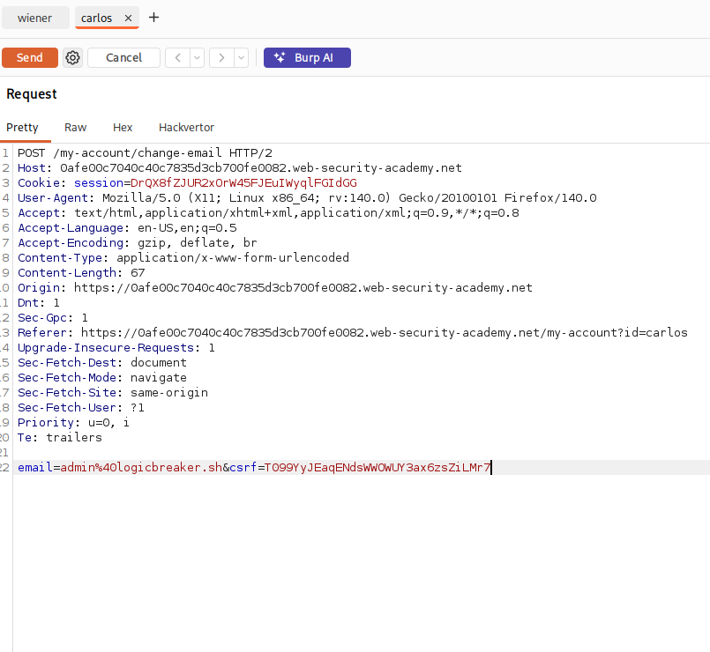
Task: Click the Referer header line
Action: point(352,332)
